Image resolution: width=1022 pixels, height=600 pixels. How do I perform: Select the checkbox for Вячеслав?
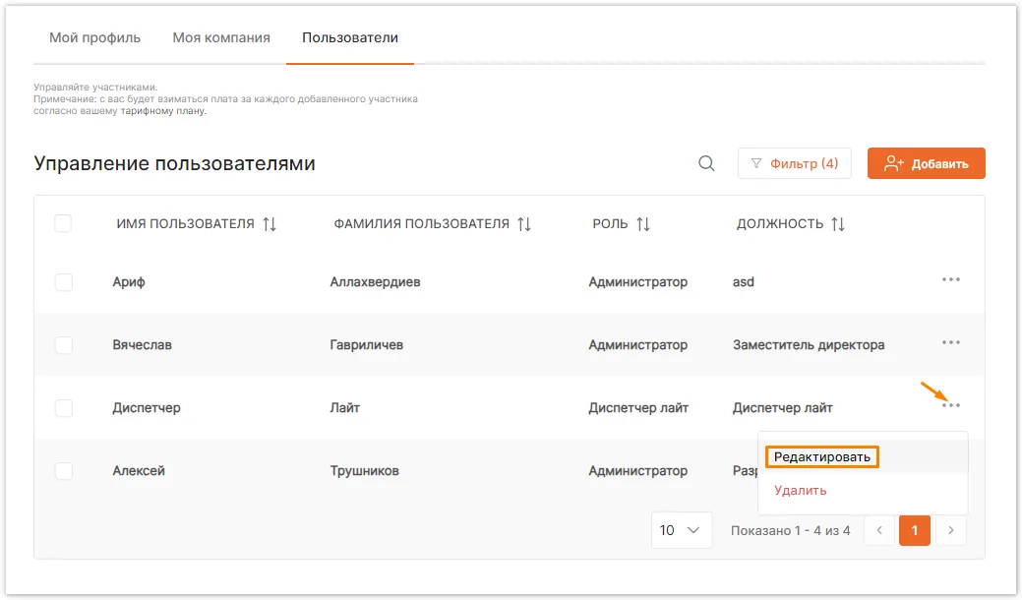coord(63,344)
